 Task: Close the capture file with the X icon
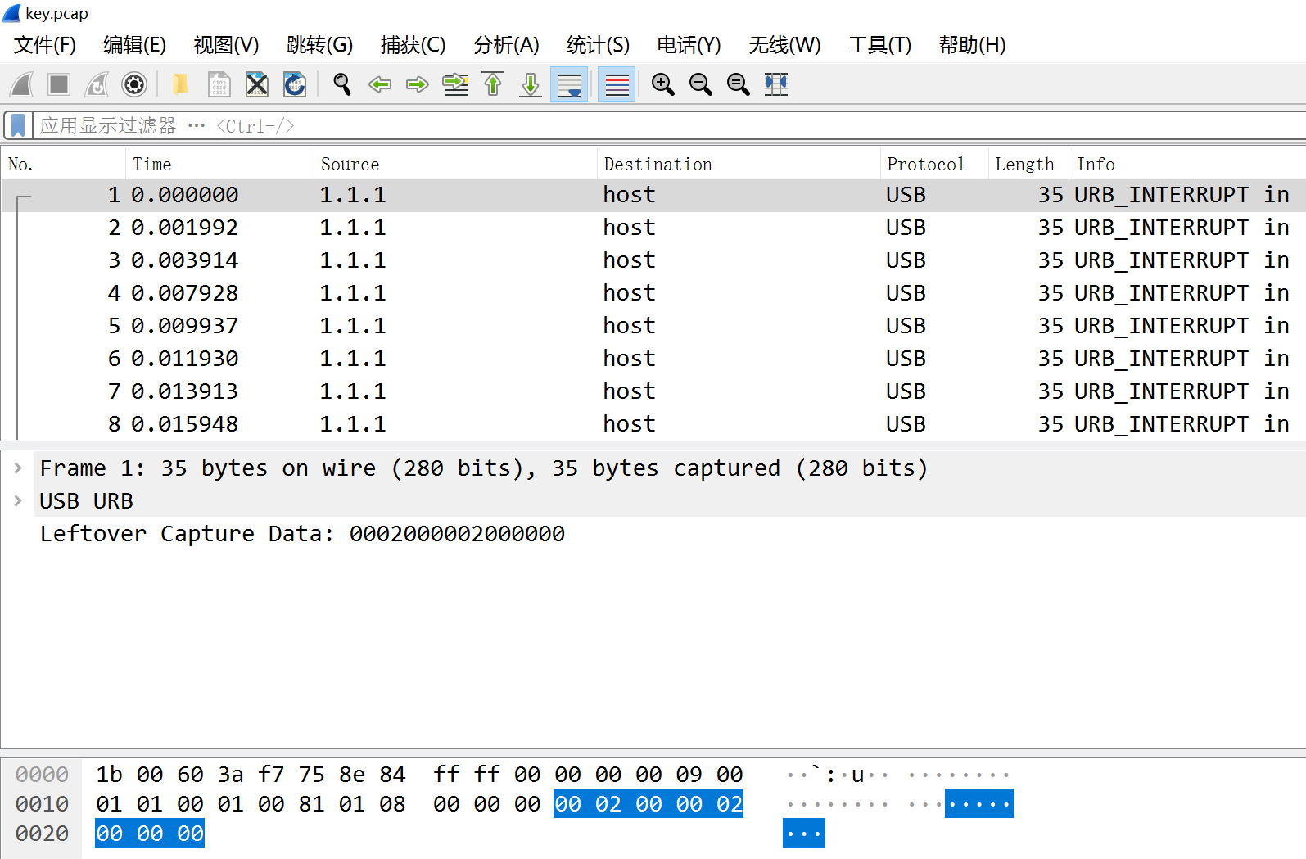coord(257,84)
